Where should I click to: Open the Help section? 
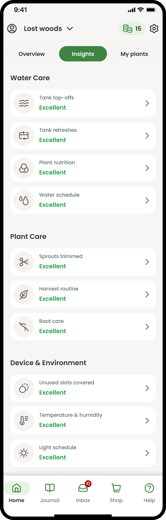pos(149,492)
